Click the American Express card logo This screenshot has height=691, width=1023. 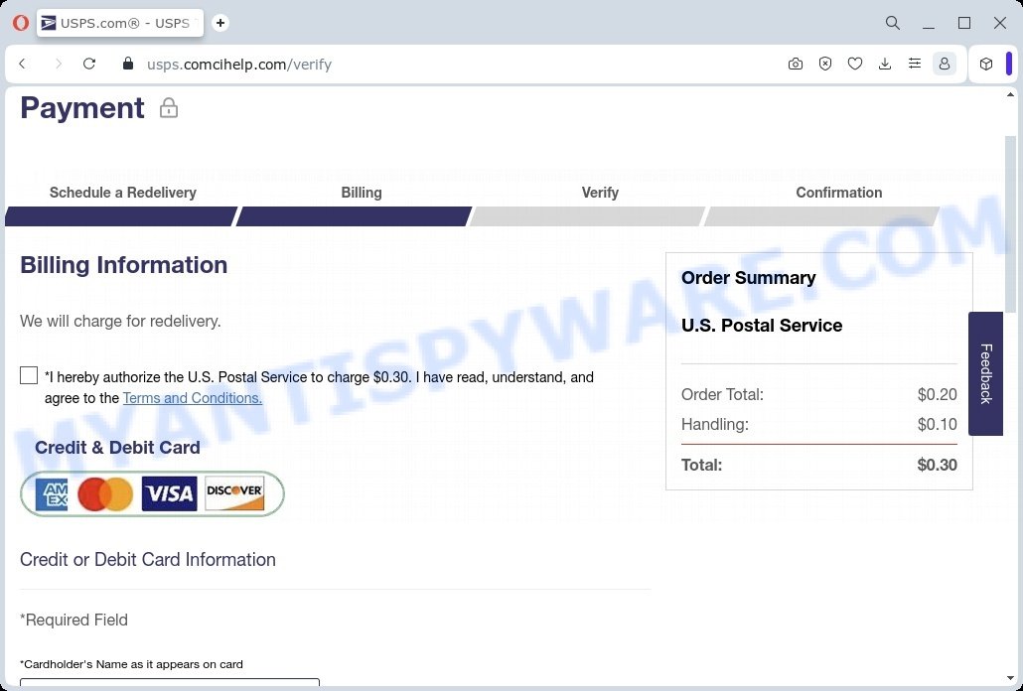(52, 494)
